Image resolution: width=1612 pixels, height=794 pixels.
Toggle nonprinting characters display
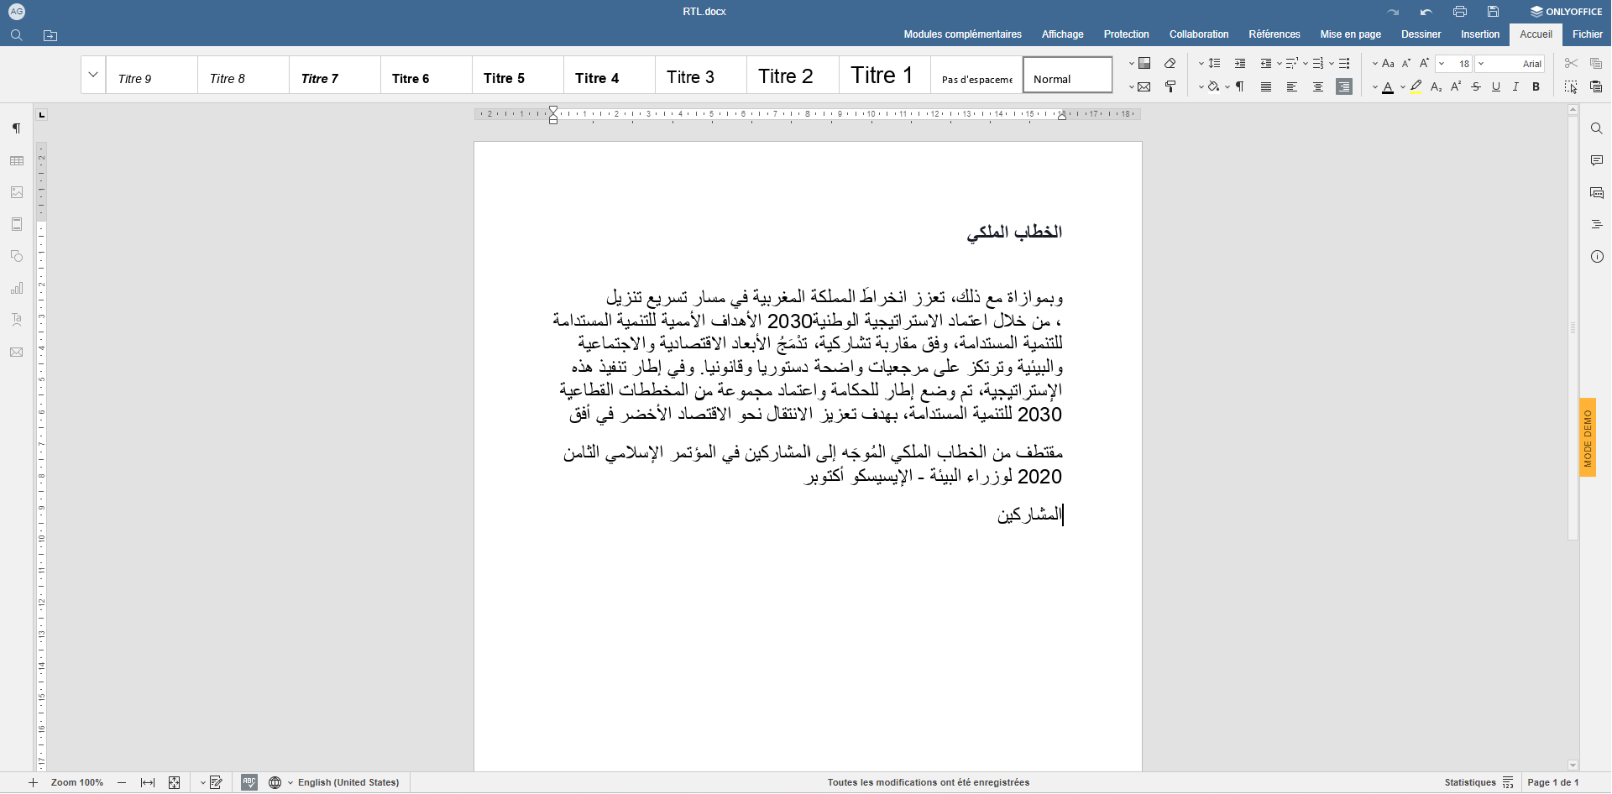point(1240,86)
